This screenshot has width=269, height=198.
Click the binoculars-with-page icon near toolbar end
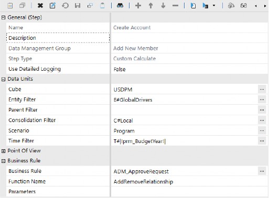coord(231,6)
